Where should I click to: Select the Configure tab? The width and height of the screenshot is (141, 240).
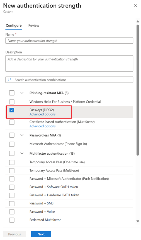14,25
